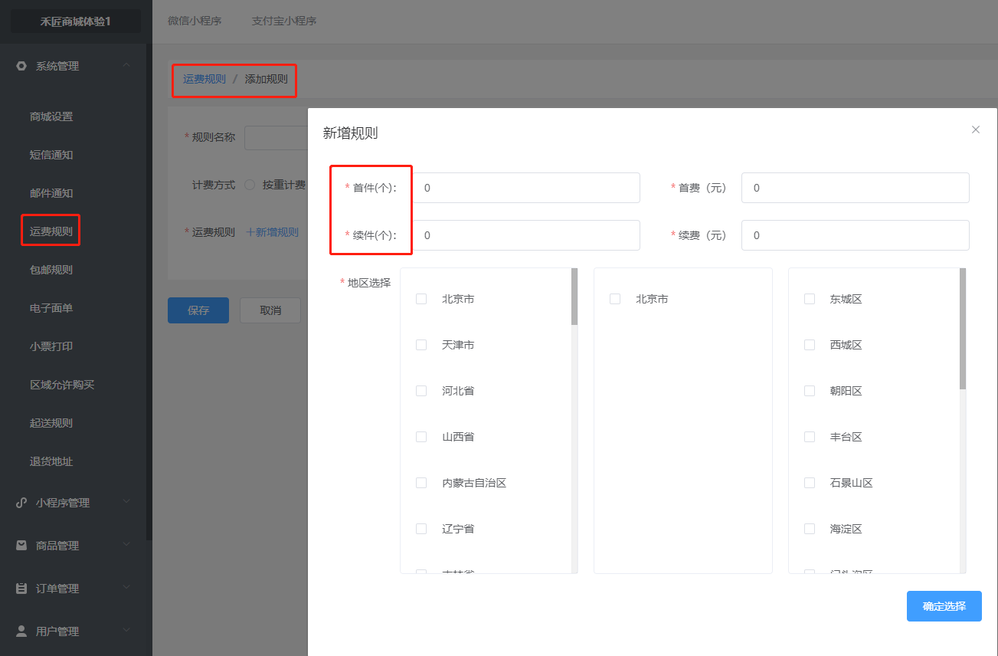The height and width of the screenshot is (656, 998).
Task: Expand the 商品管理 menu chevron
Action: 126,546
